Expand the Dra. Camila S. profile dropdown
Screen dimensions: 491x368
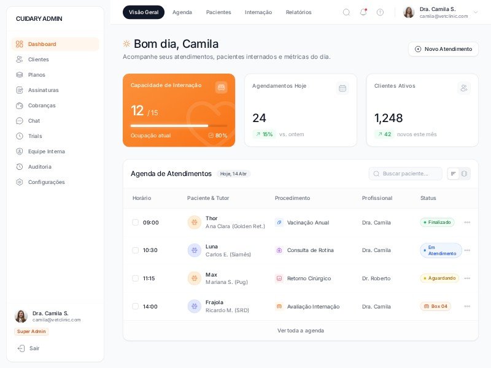(475, 12)
